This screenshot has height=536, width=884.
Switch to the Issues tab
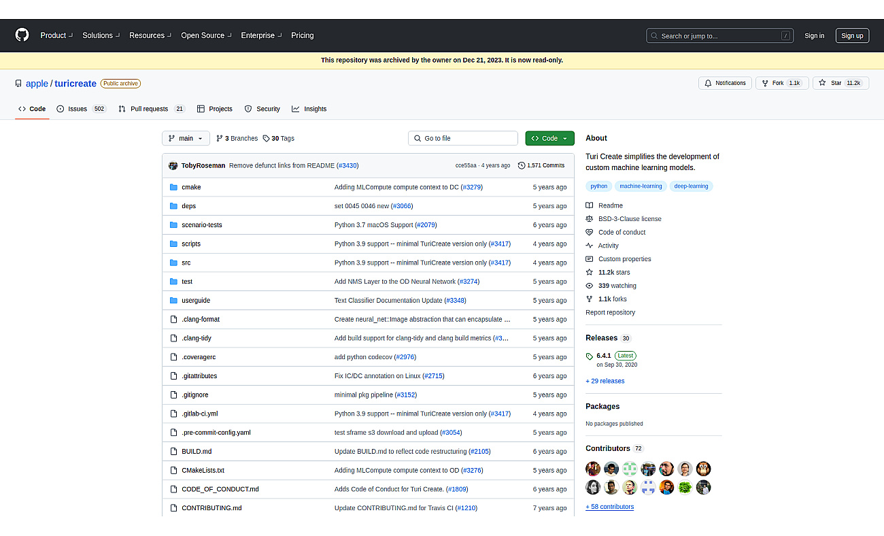pos(82,109)
